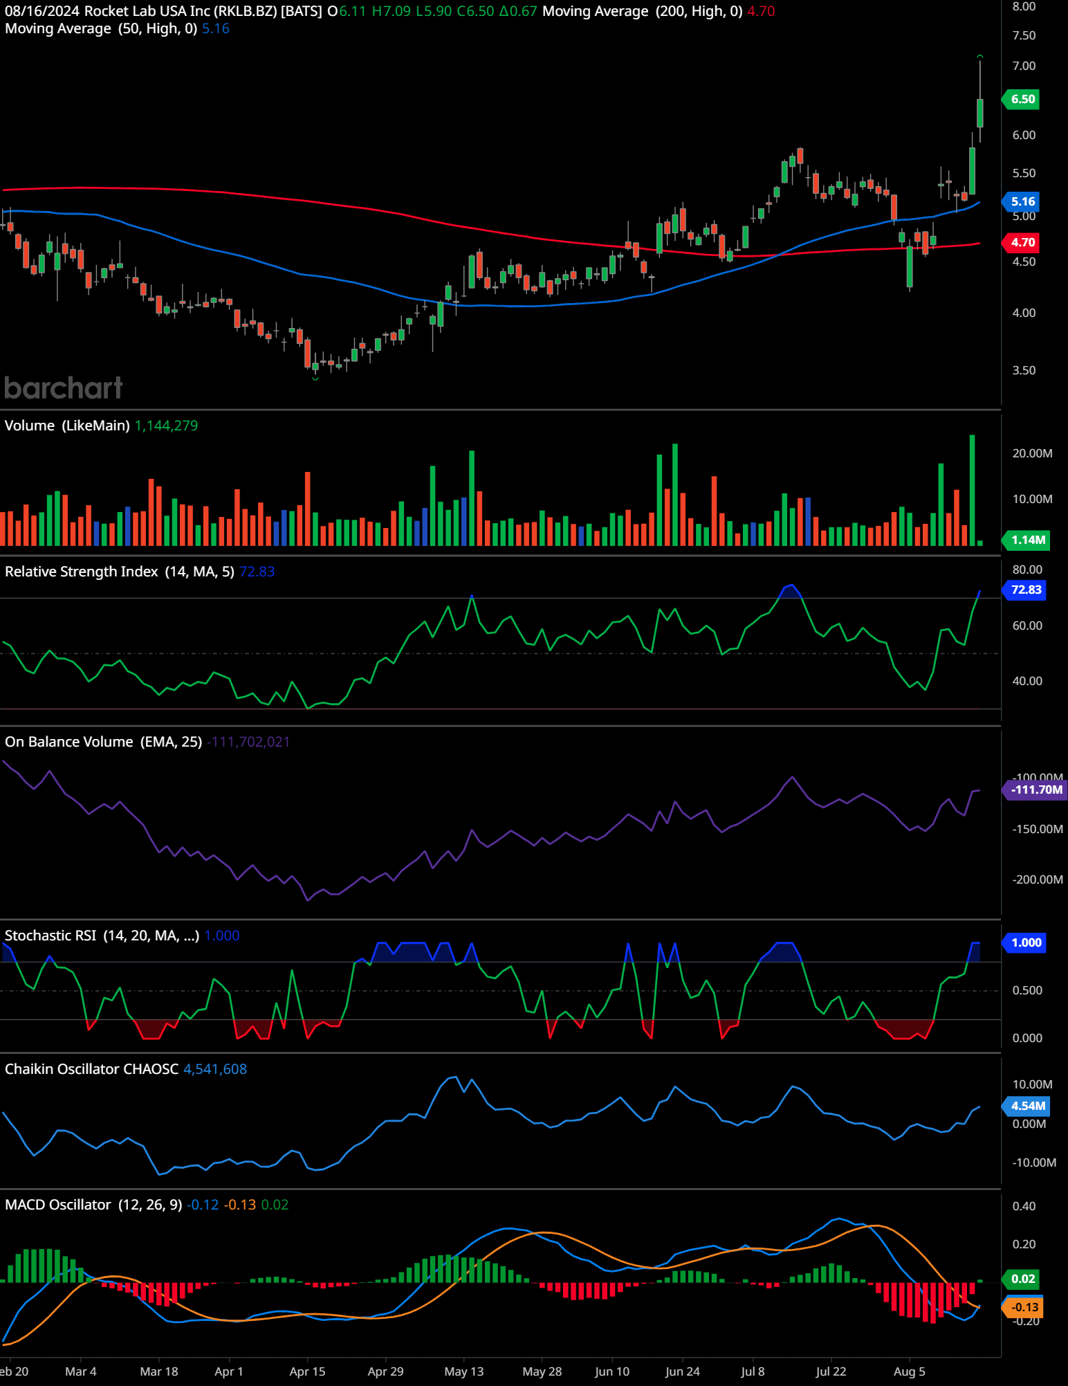Click the -10.00M label on the Chaikin axis
Viewport: 1068px width, 1386px height.
pos(1034,1162)
